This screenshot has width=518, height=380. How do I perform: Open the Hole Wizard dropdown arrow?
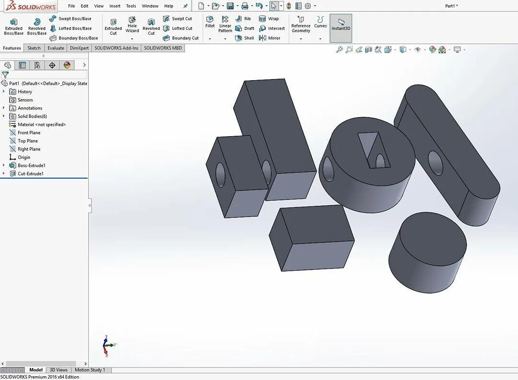pos(132,39)
